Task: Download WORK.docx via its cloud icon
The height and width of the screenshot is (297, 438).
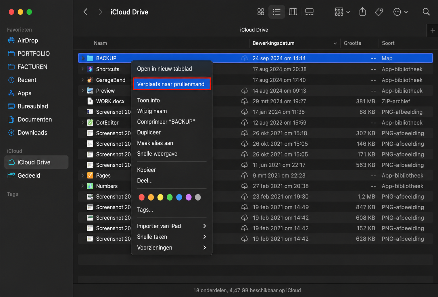Action: click(245, 101)
